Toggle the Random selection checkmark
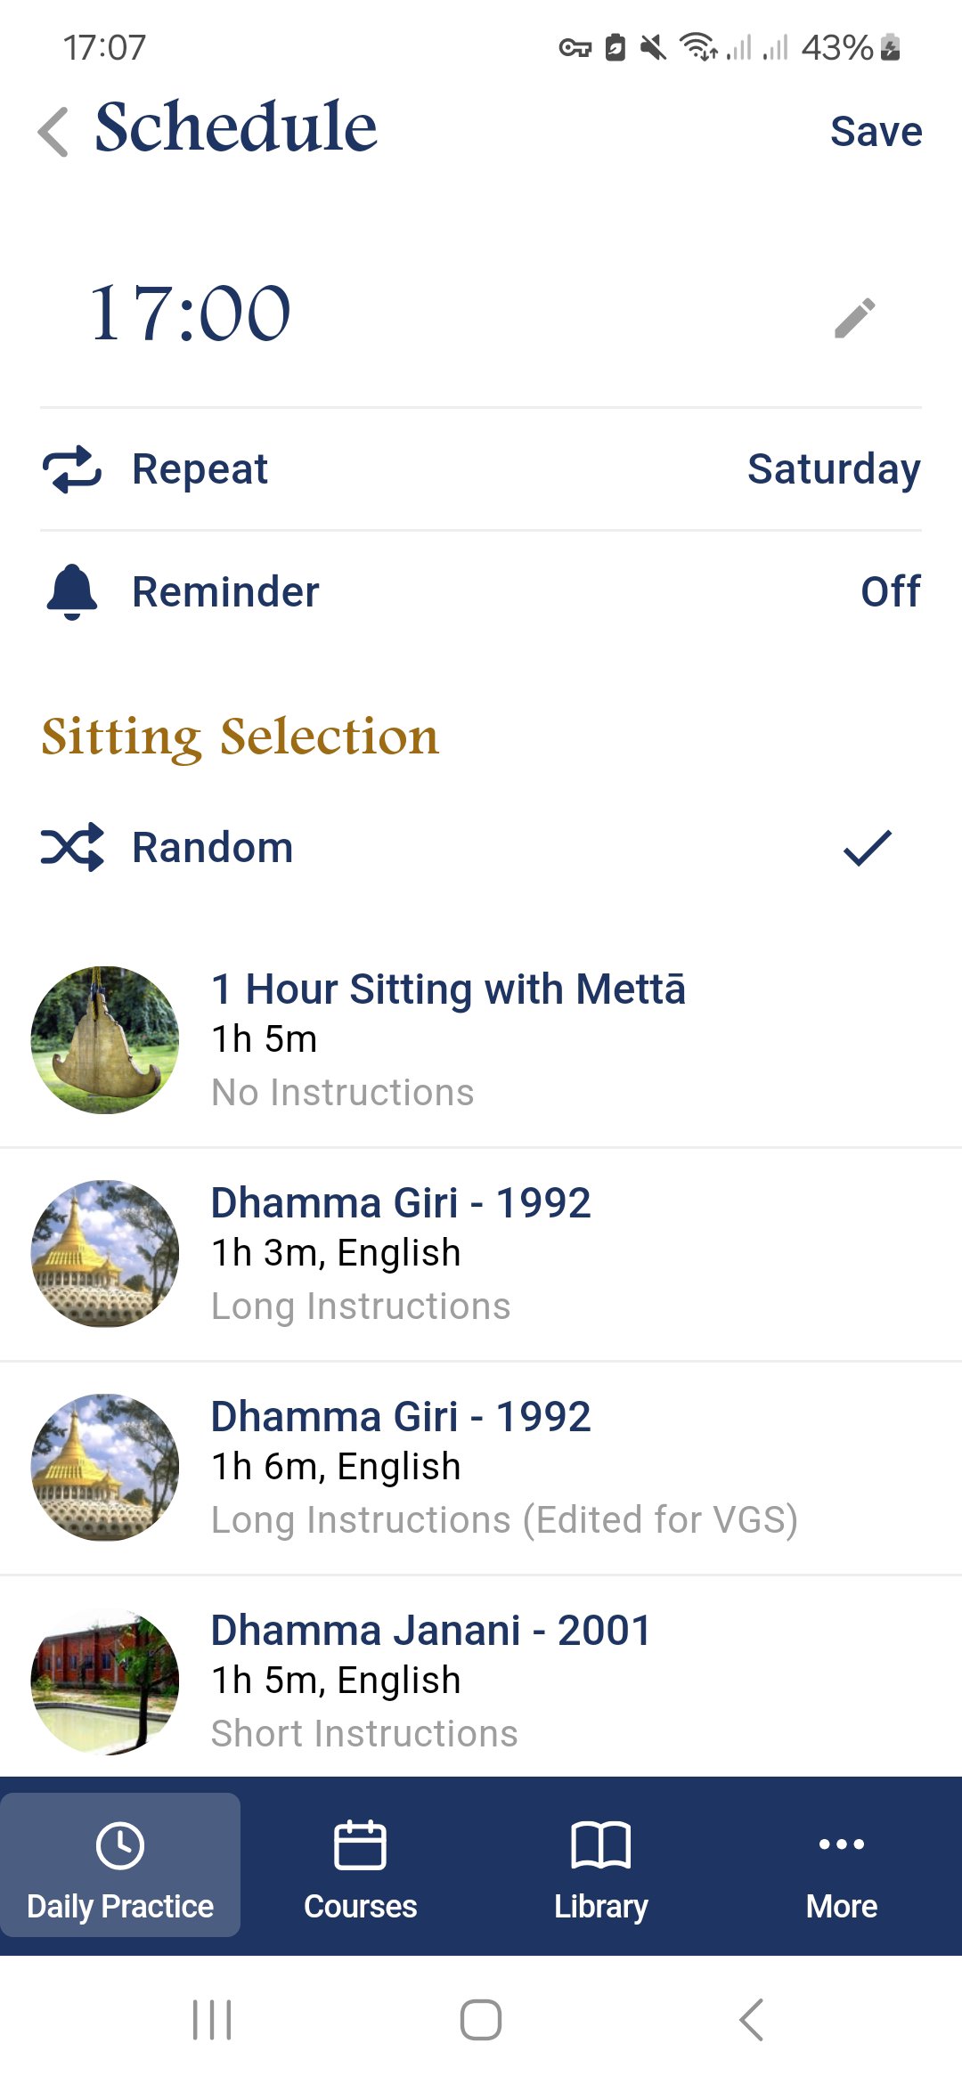 pos(868,848)
